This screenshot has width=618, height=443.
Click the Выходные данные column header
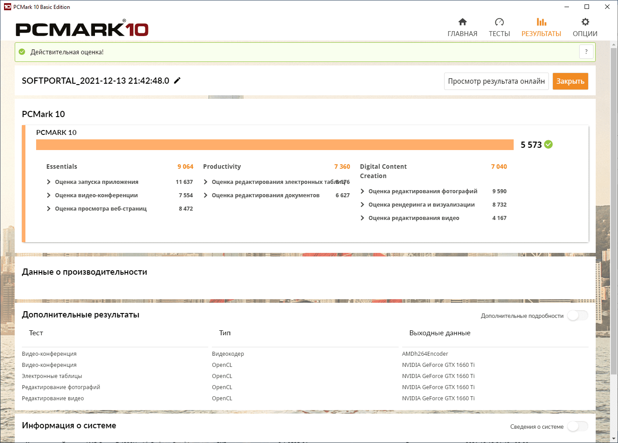440,333
